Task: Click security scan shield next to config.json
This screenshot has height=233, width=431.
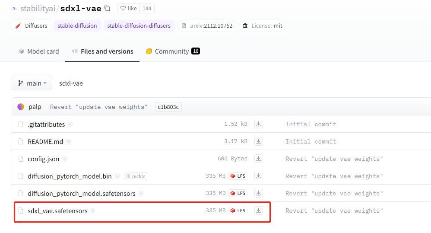Action: click(x=65, y=159)
